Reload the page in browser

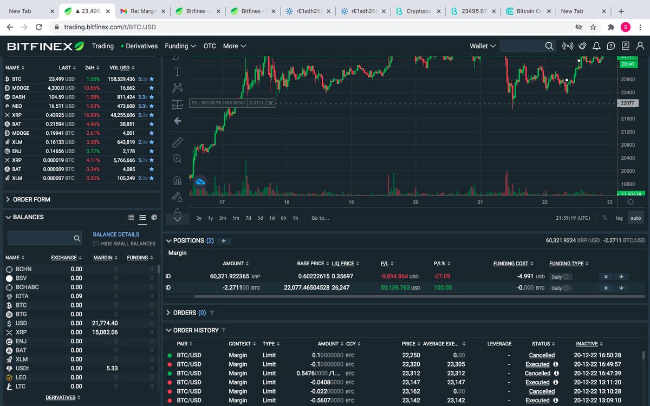pyautogui.click(x=38, y=27)
